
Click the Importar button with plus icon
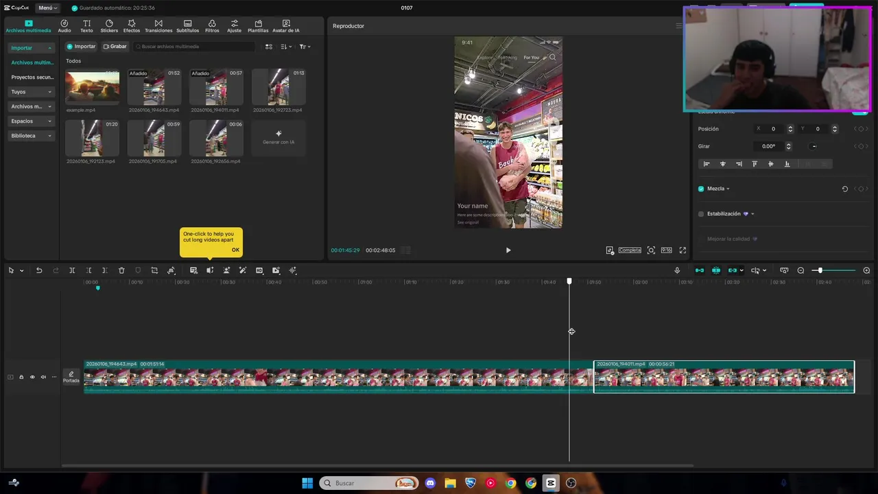coord(81,47)
